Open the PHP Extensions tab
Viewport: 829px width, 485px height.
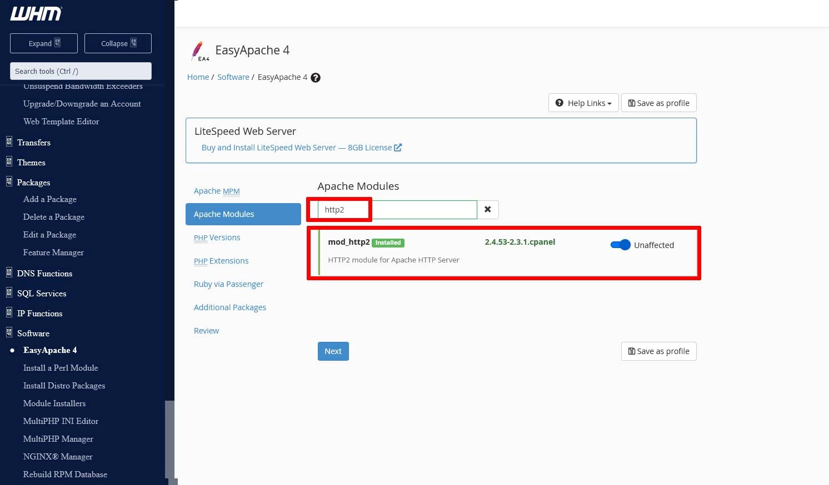[x=221, y=261]
